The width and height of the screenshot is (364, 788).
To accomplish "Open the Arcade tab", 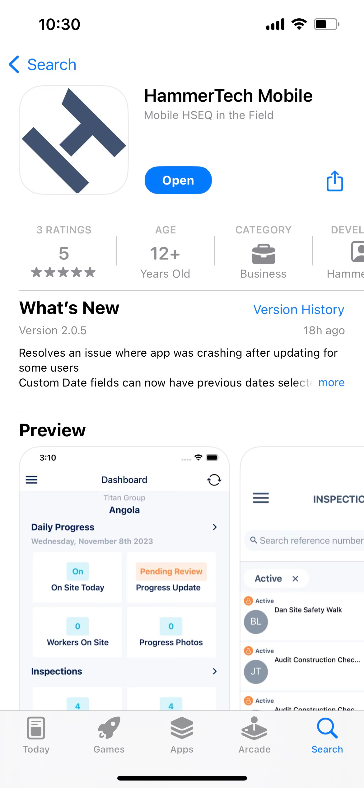I will pos(254,734).
